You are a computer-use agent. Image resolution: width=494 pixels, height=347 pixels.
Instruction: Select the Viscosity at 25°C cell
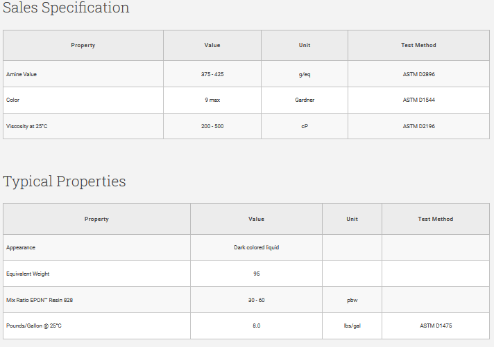pos(26,126)
